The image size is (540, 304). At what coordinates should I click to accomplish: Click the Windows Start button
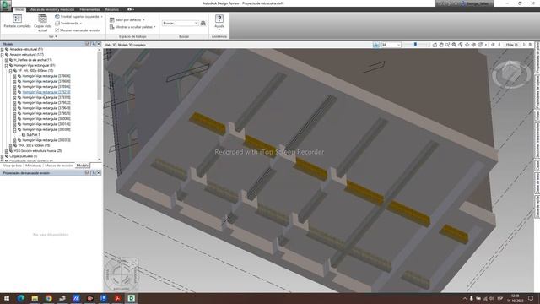[7, 298]
